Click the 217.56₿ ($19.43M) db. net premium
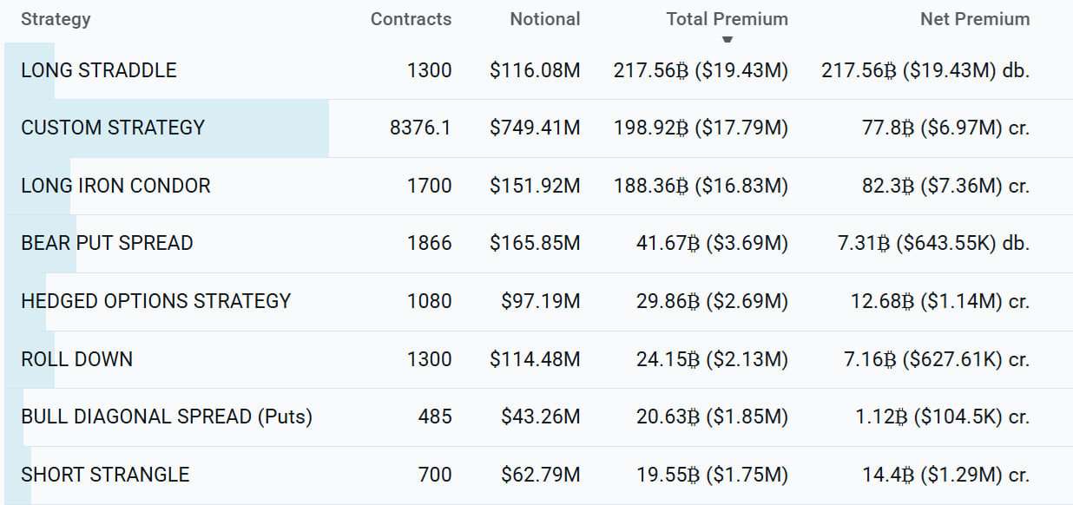The height and width of the screenshot is (505, 1073). [x=925, y=70]
